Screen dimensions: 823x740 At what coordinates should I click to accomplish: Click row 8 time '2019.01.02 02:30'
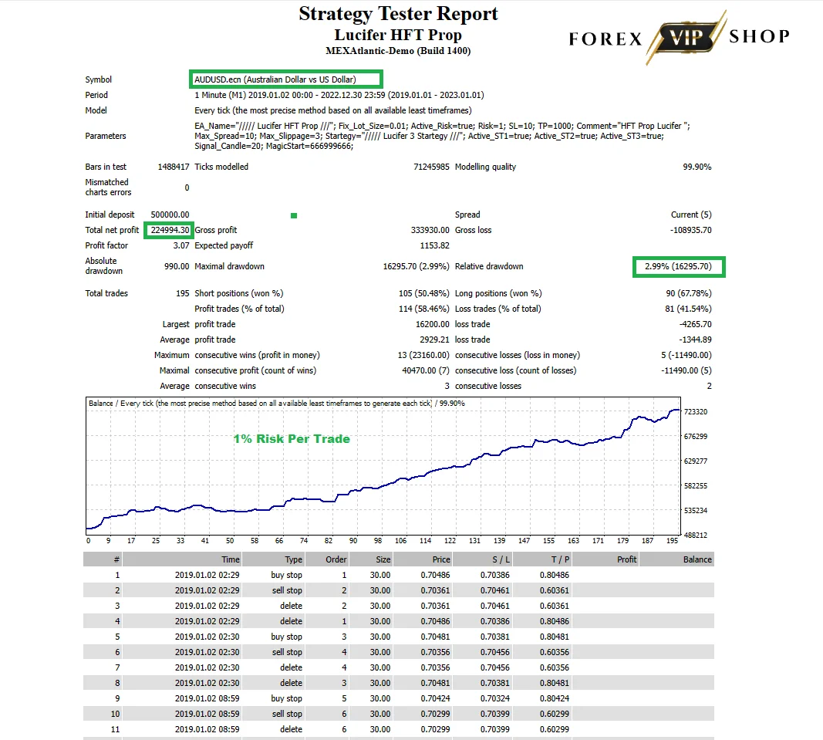tap(207, 683)
